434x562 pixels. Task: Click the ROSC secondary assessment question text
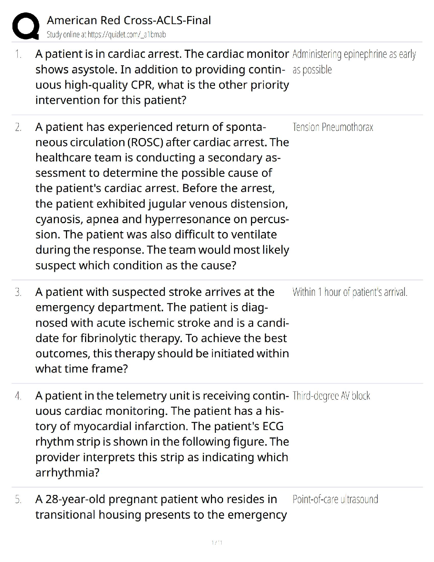[x=162, y=196]
